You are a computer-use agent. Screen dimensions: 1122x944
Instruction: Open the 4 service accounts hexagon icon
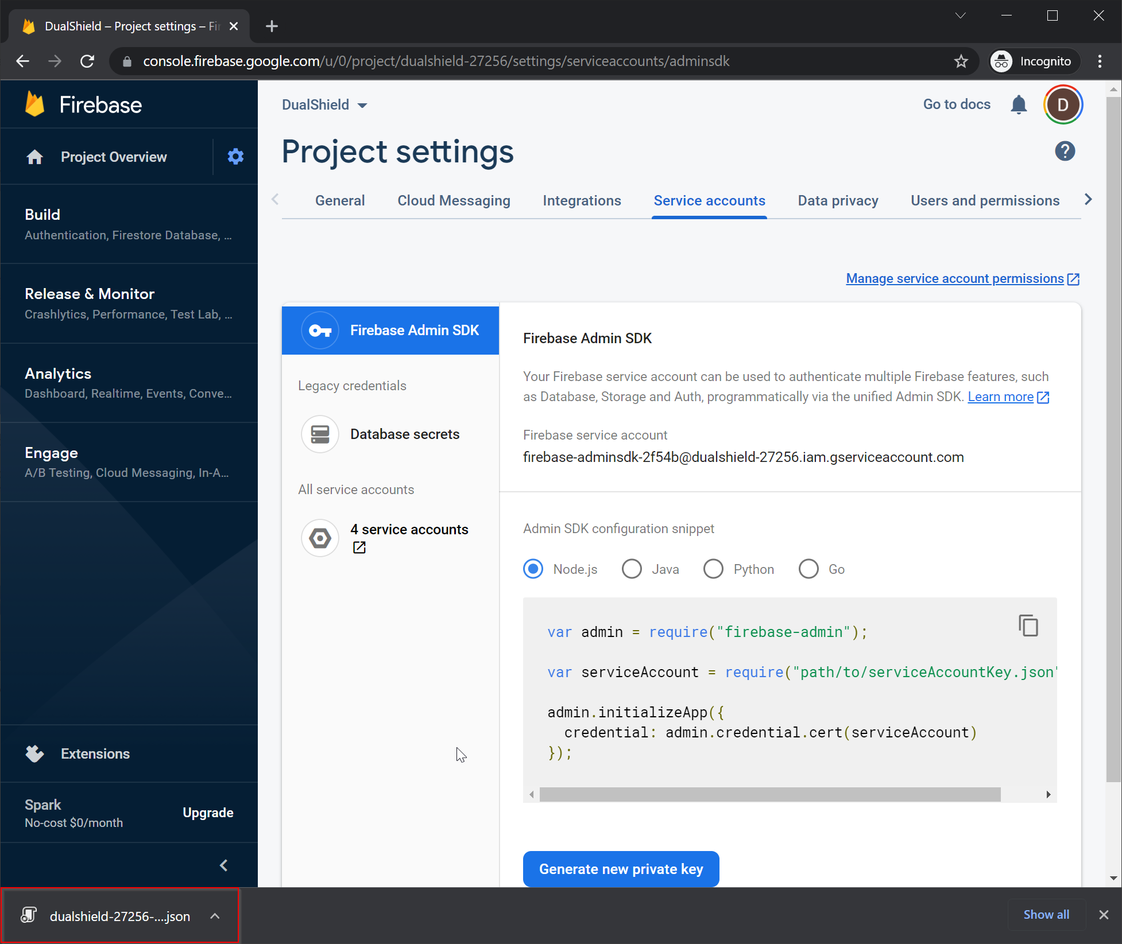[320, 538]
